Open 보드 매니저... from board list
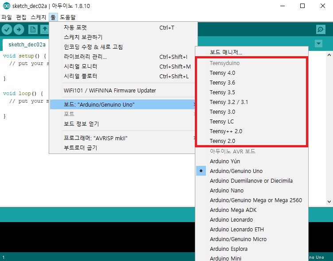The height and width of the screenshot is (261, 333). point(252,52)
